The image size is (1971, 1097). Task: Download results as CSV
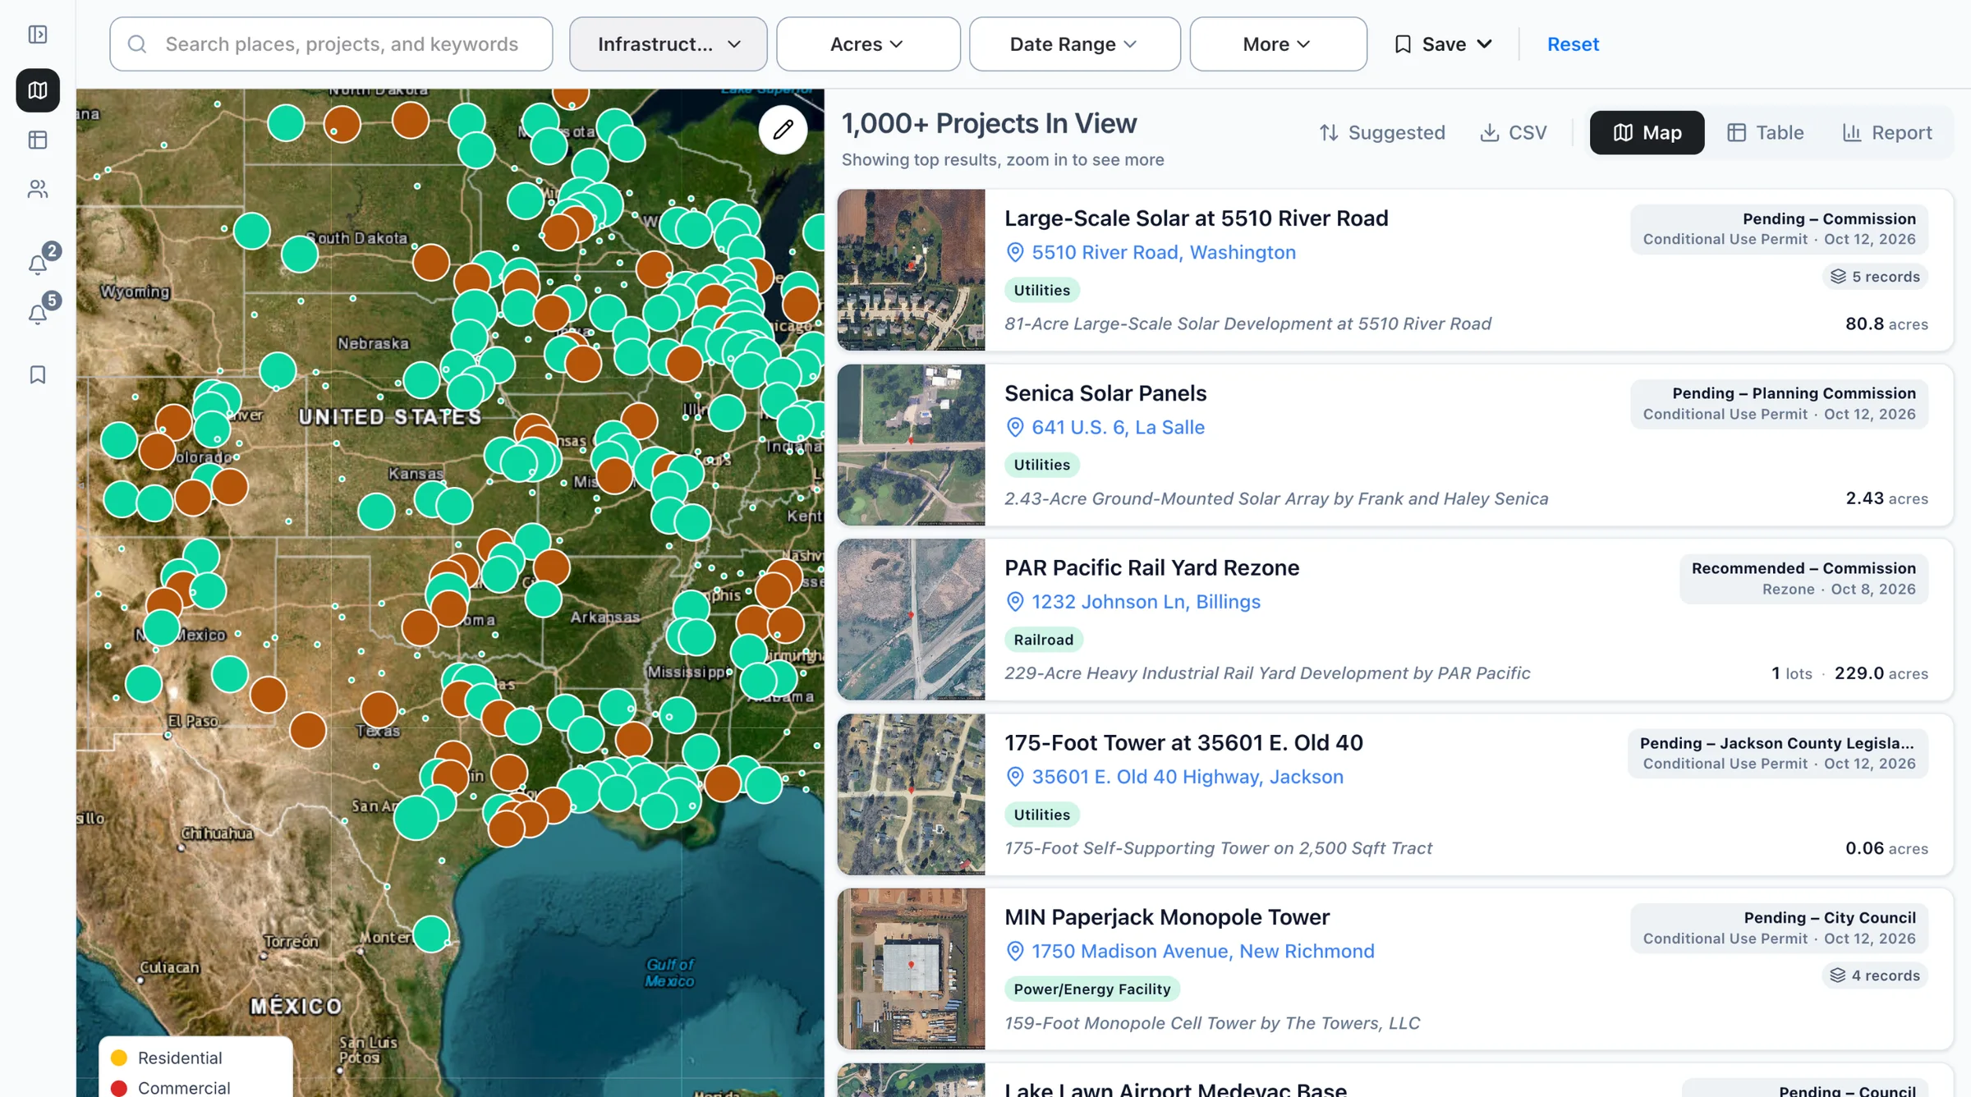click(1514, 132)
